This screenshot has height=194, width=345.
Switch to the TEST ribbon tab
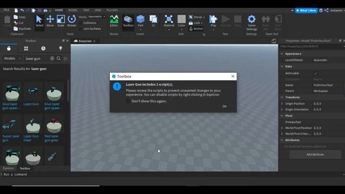coord(86,10)
